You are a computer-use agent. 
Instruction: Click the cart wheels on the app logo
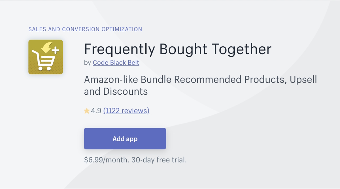[44, 68]
